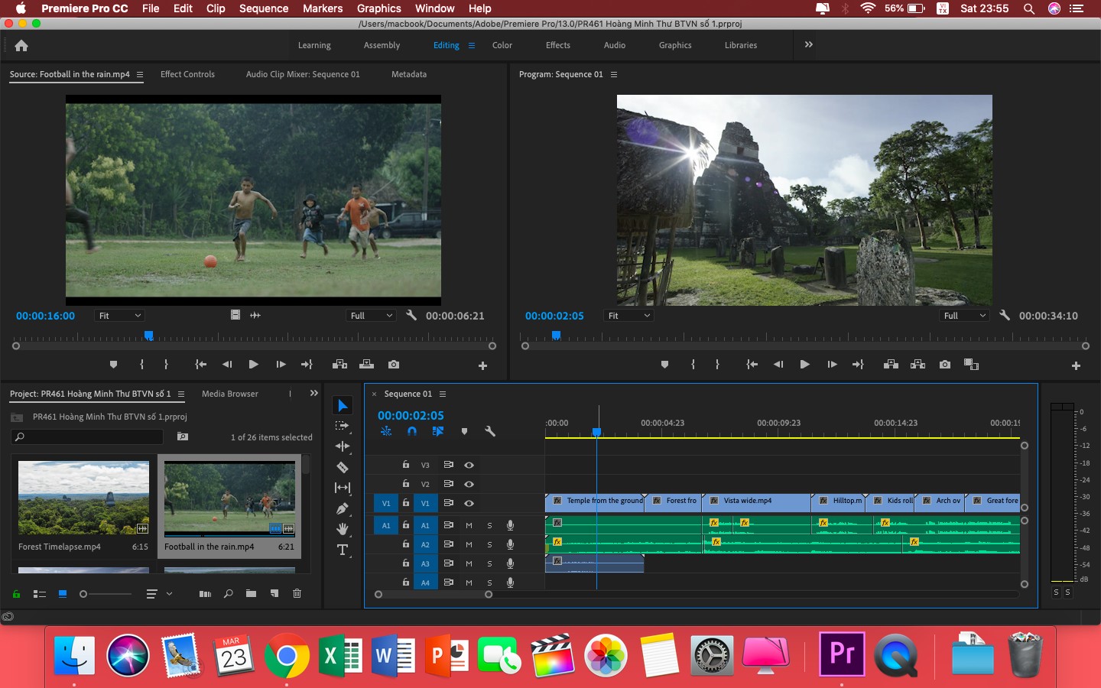Toggle Linked Selection in timeline
1101x688 pixels.
pyautogui.click(x=438, y=432)
